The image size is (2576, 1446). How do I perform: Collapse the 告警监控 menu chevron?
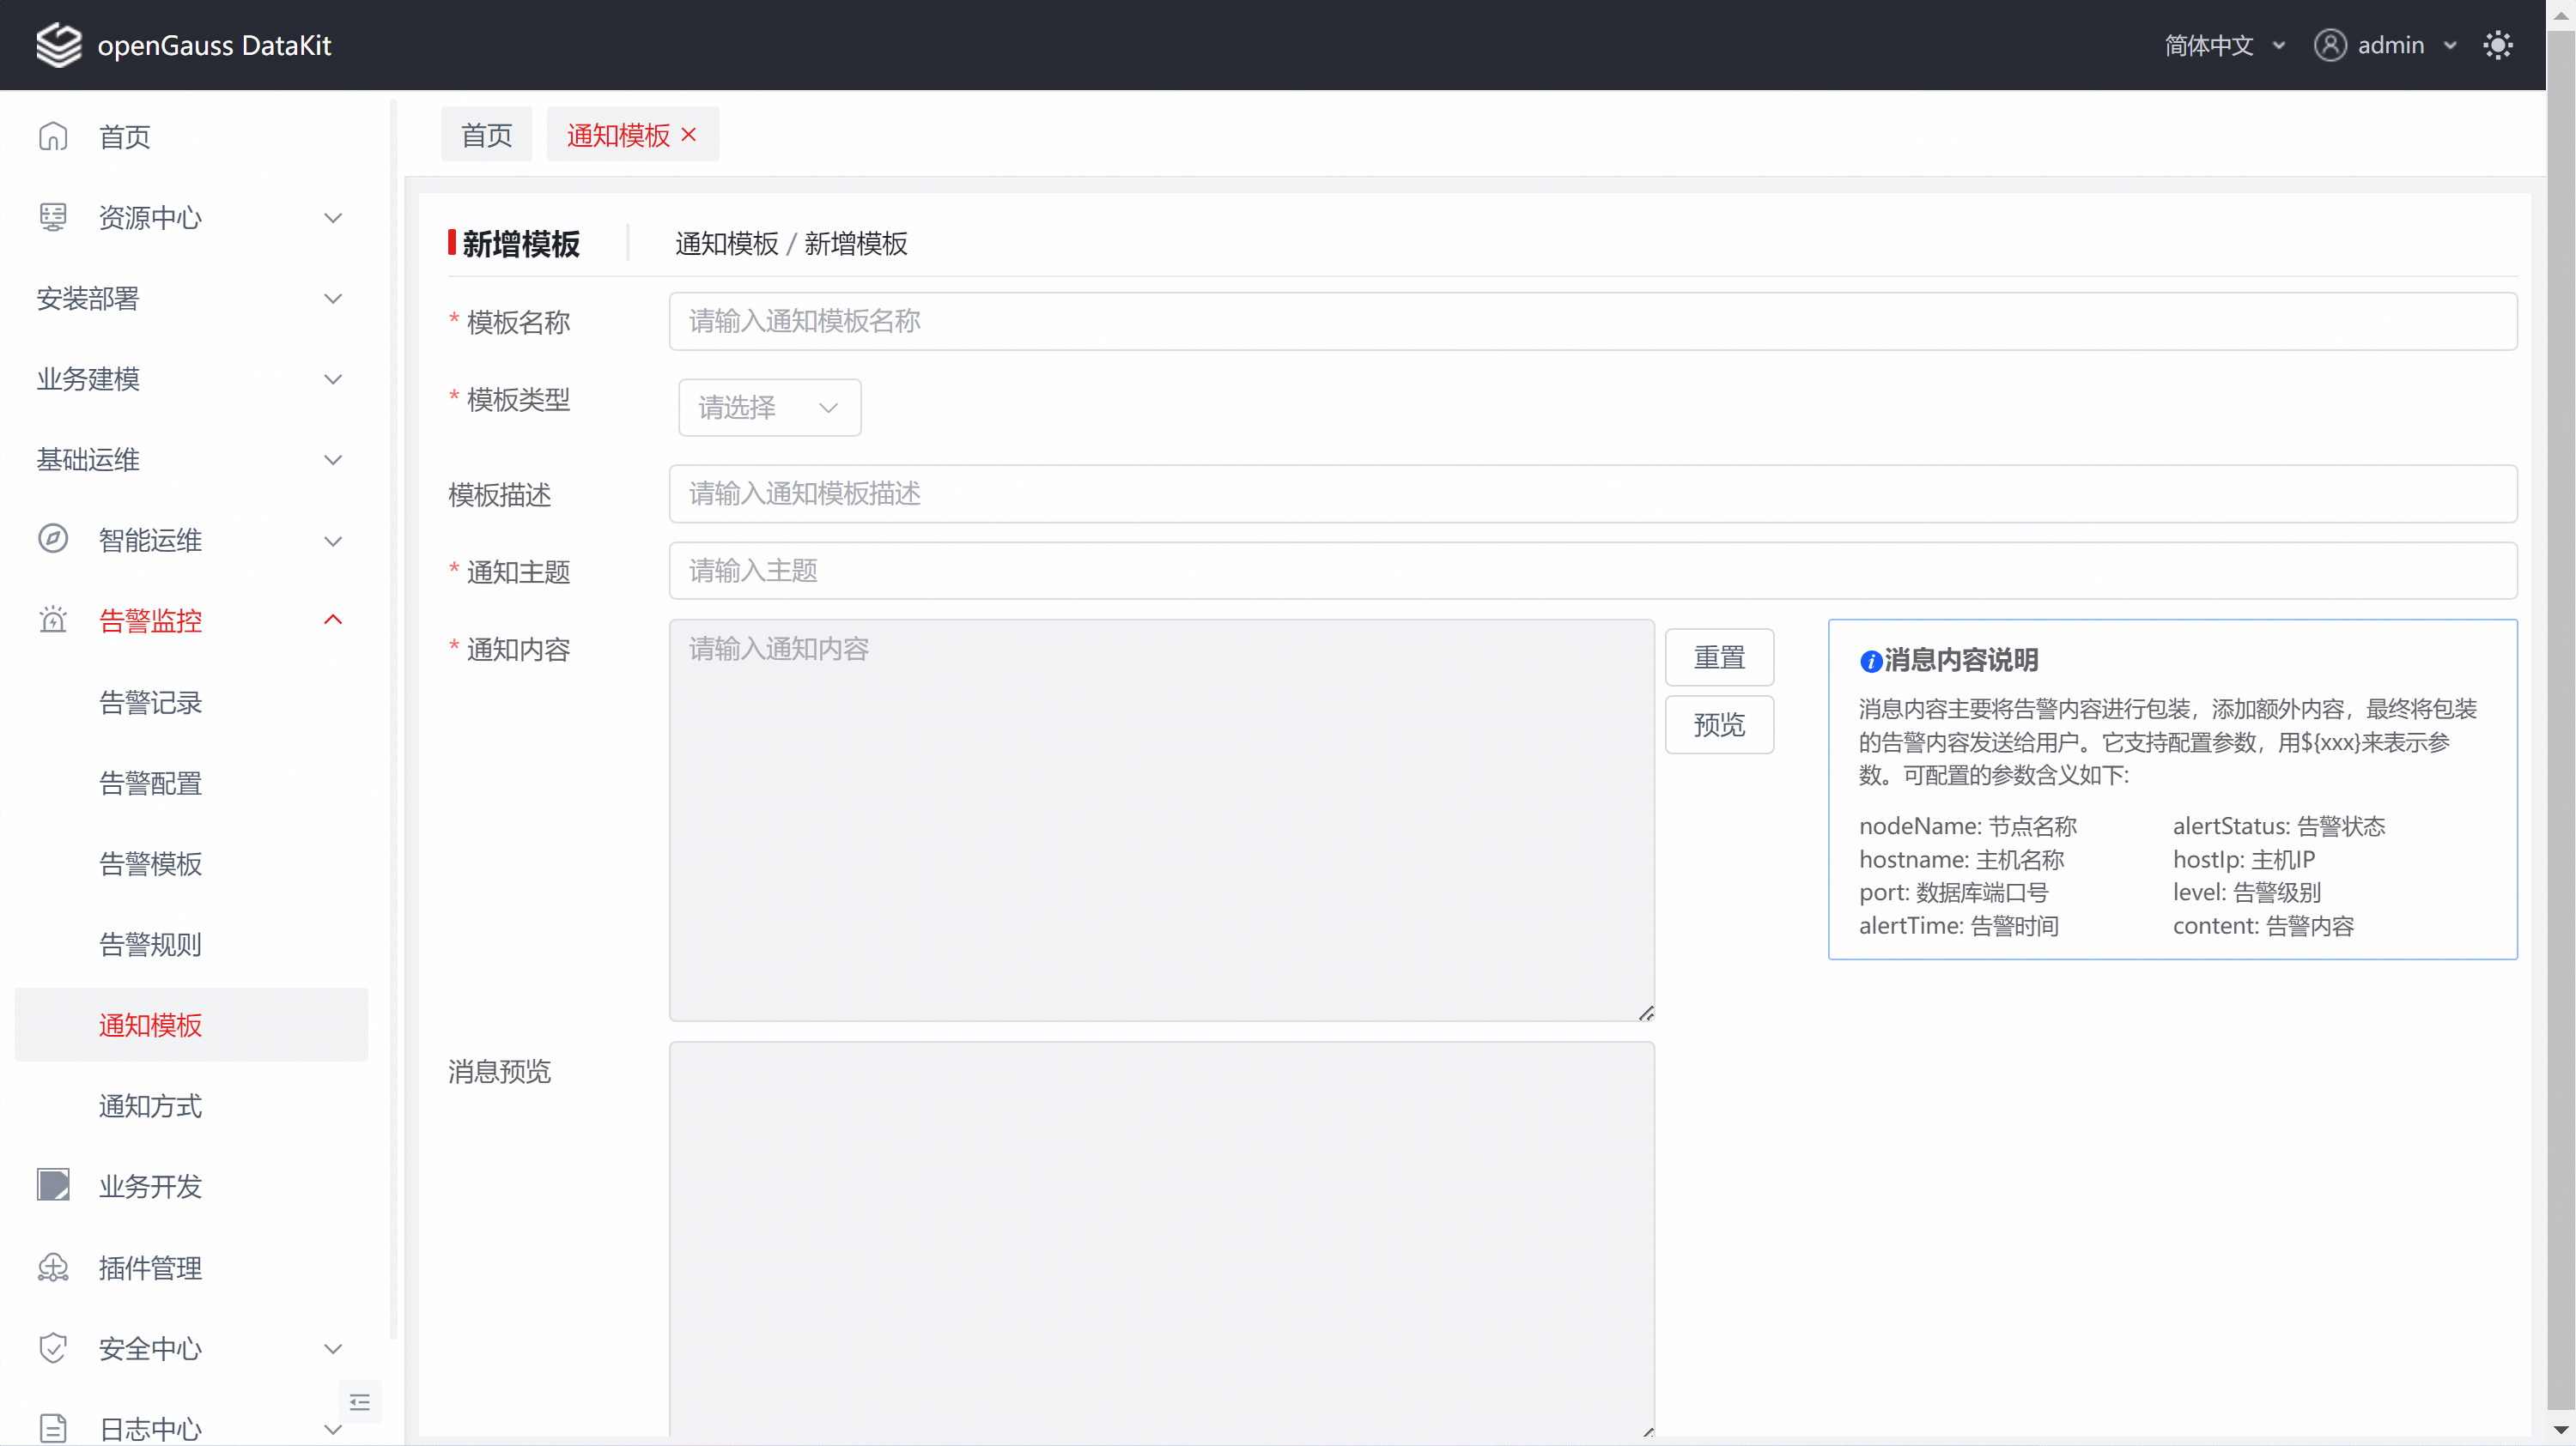coord(333,620)
